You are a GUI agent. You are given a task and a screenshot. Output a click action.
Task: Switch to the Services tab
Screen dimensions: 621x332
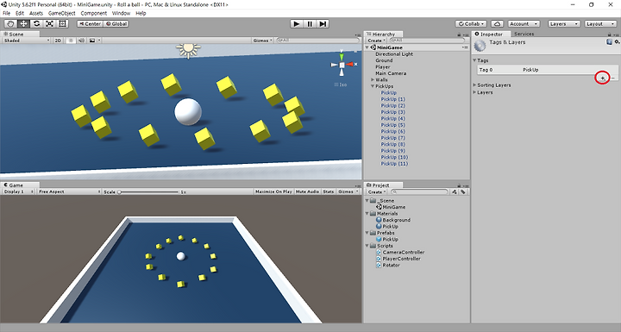click(x=524, y=34)
